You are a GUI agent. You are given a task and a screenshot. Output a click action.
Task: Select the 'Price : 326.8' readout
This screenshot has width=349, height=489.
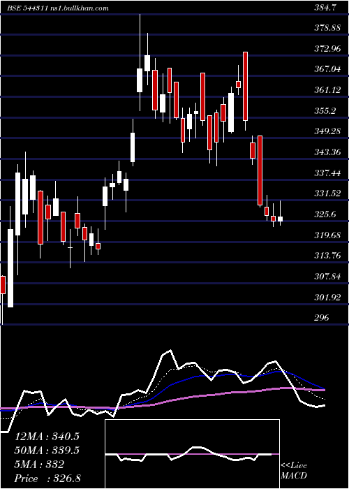coord(47,479)
